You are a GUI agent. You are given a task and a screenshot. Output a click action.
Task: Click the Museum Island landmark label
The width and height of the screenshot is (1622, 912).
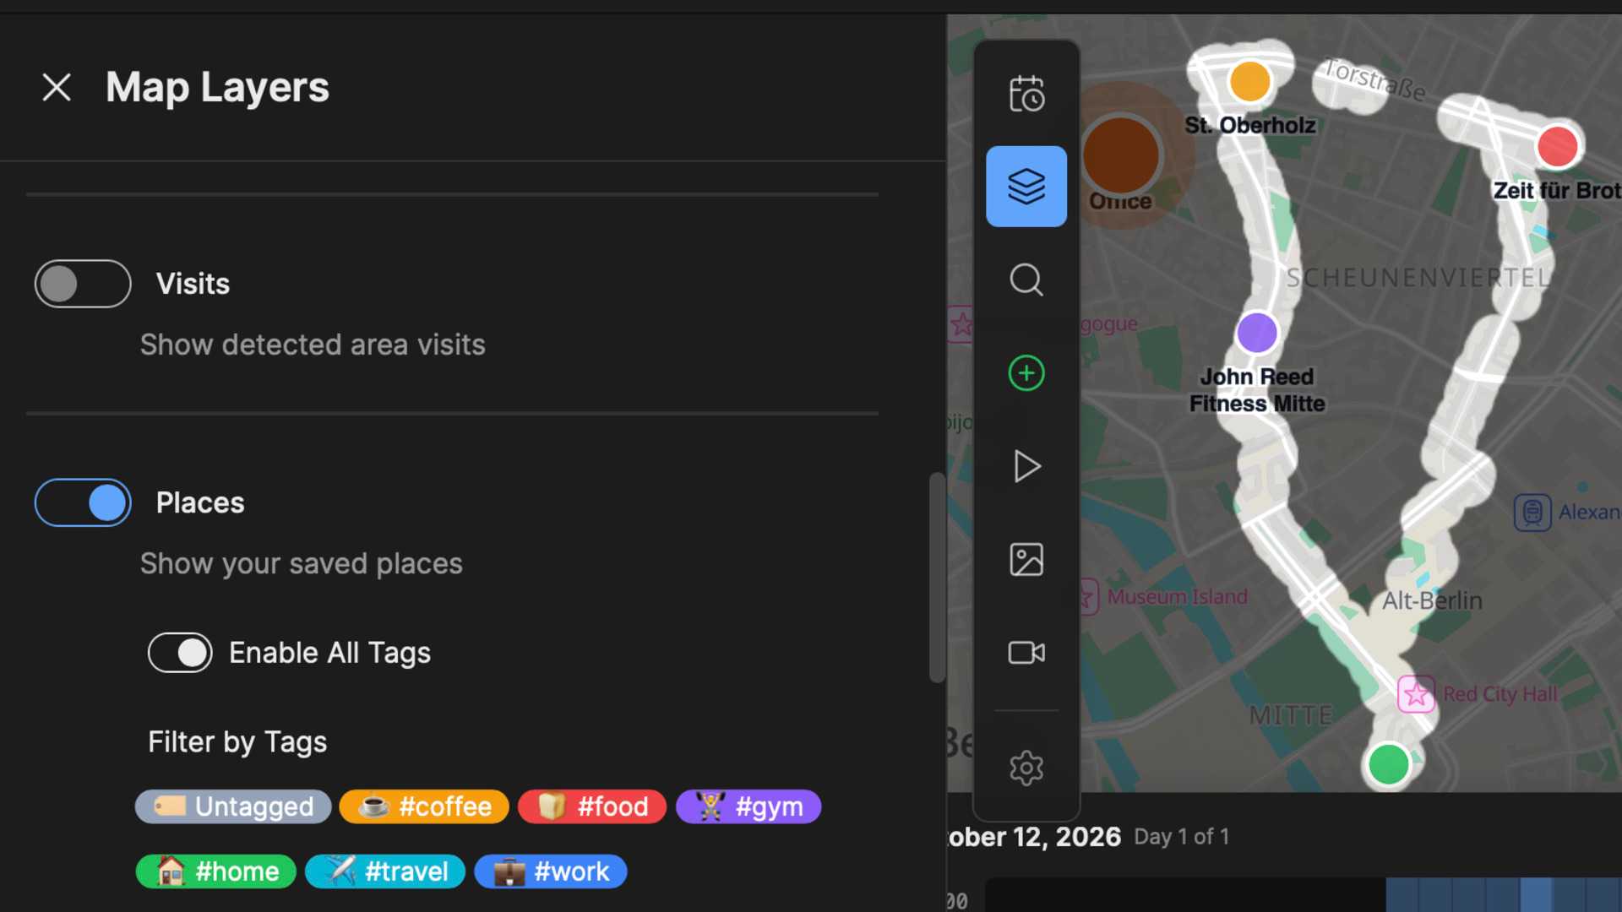pos(1177,597)
